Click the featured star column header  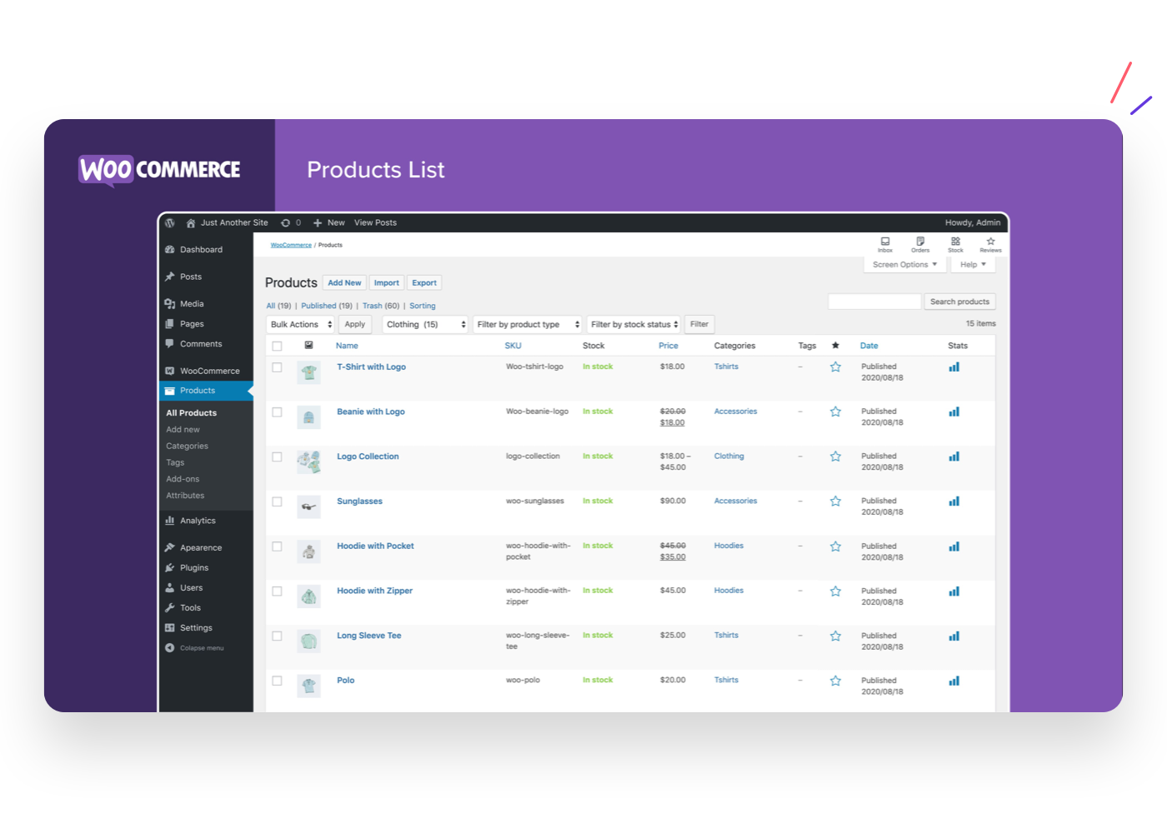click(835, 346)
